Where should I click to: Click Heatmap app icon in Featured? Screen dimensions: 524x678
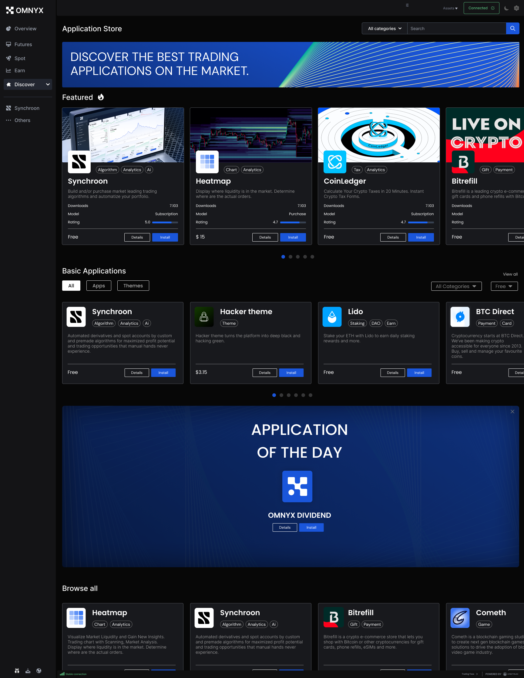pos(207,162)
